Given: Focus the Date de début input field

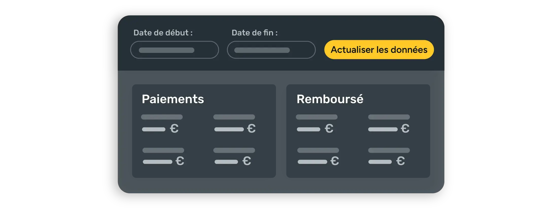Looking at the screenshot, I should tap(175, 50).
